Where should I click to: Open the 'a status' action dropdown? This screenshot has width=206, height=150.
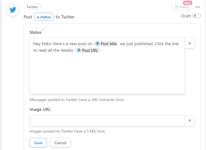coord(44,17)
